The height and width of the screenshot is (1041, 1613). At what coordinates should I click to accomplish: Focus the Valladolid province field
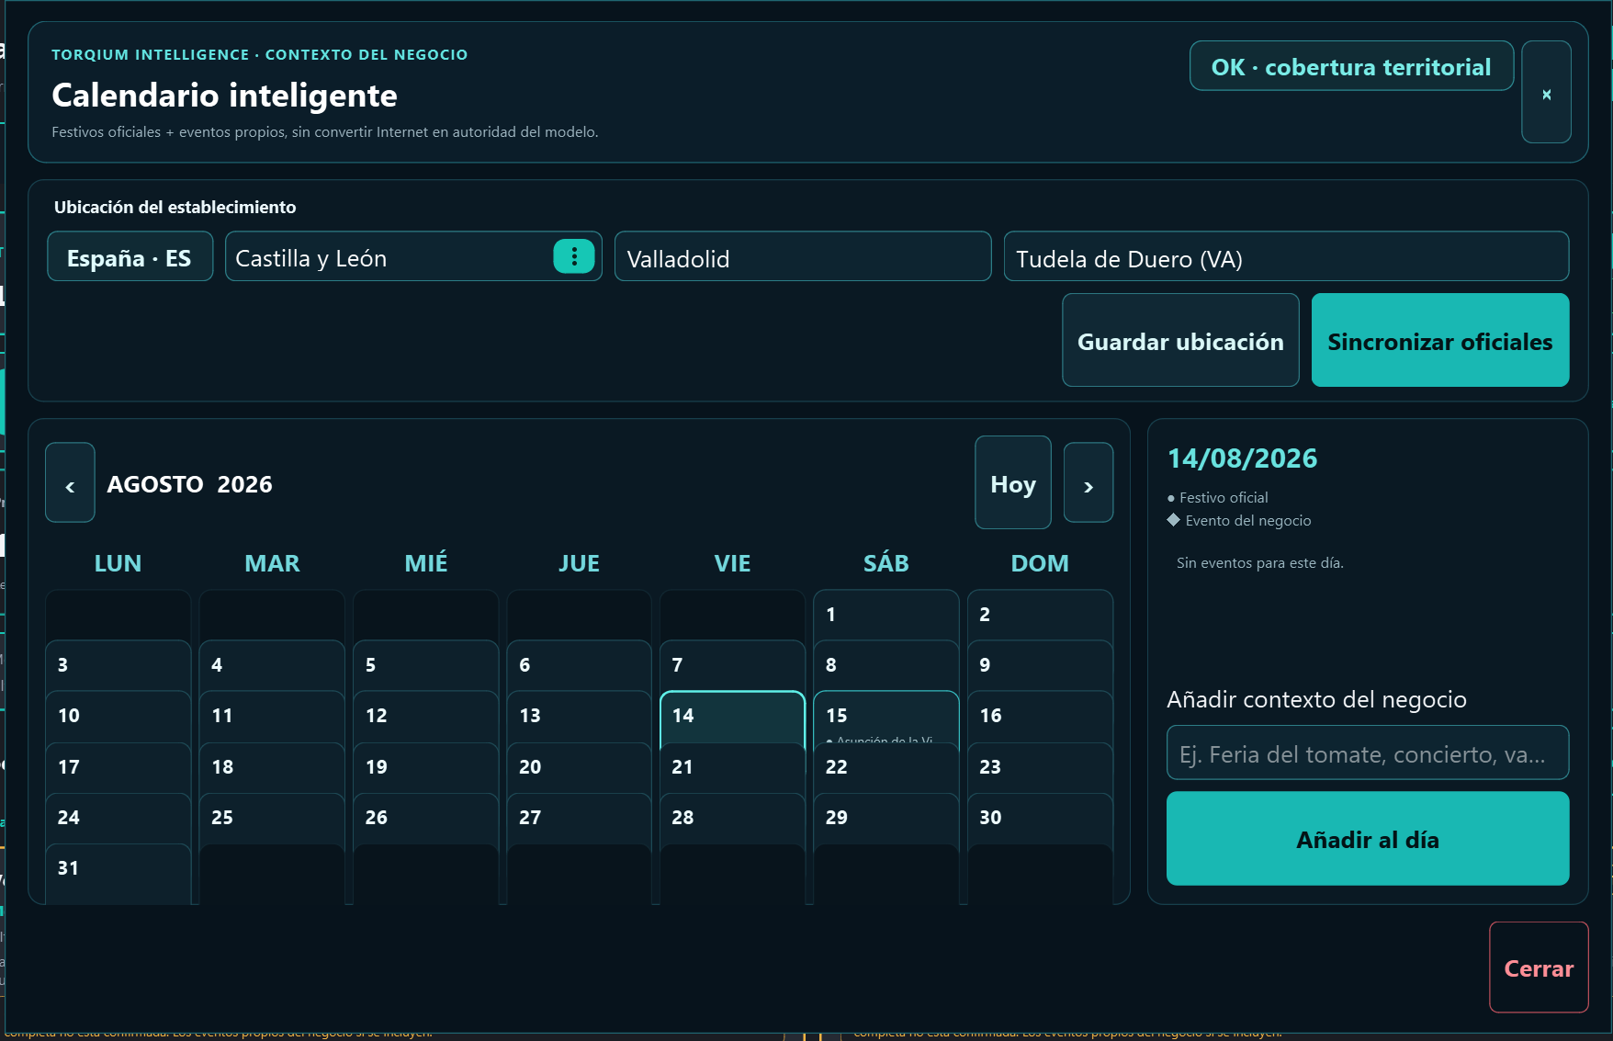click(x=803, y=256)
